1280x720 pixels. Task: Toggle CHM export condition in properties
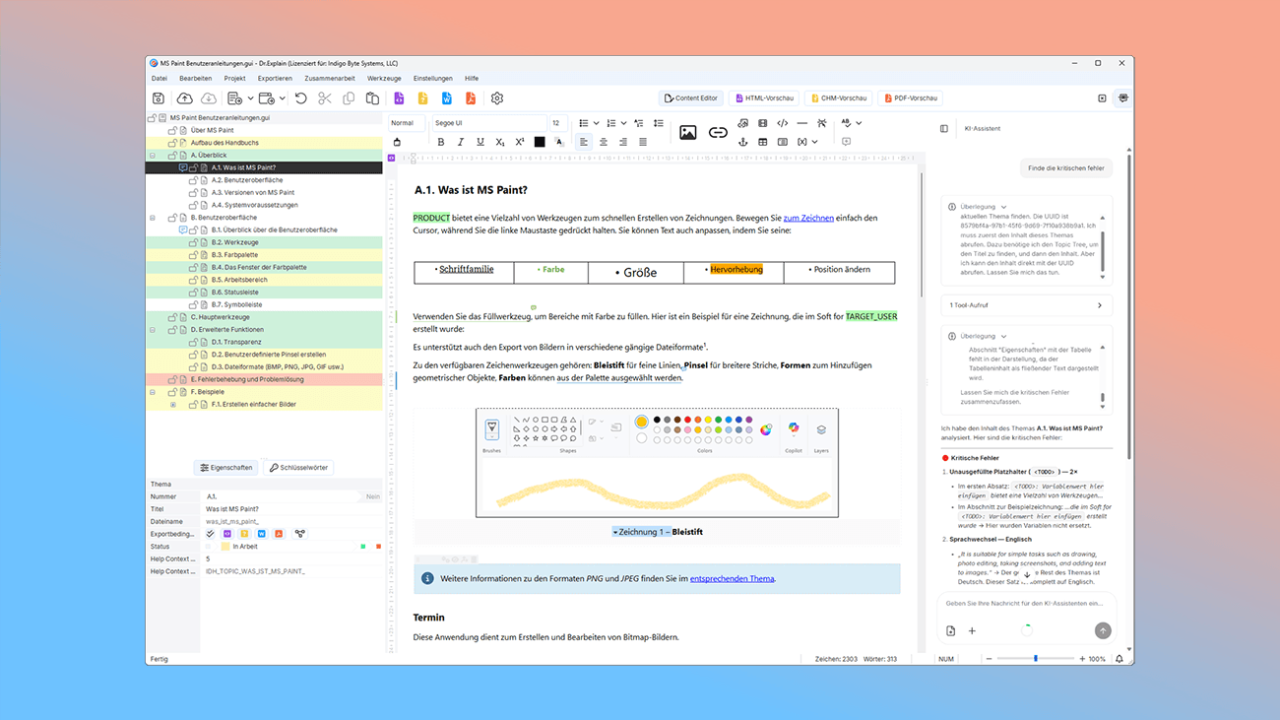click(245, 534)
